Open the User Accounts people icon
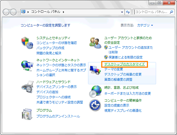 click(95, 43)
